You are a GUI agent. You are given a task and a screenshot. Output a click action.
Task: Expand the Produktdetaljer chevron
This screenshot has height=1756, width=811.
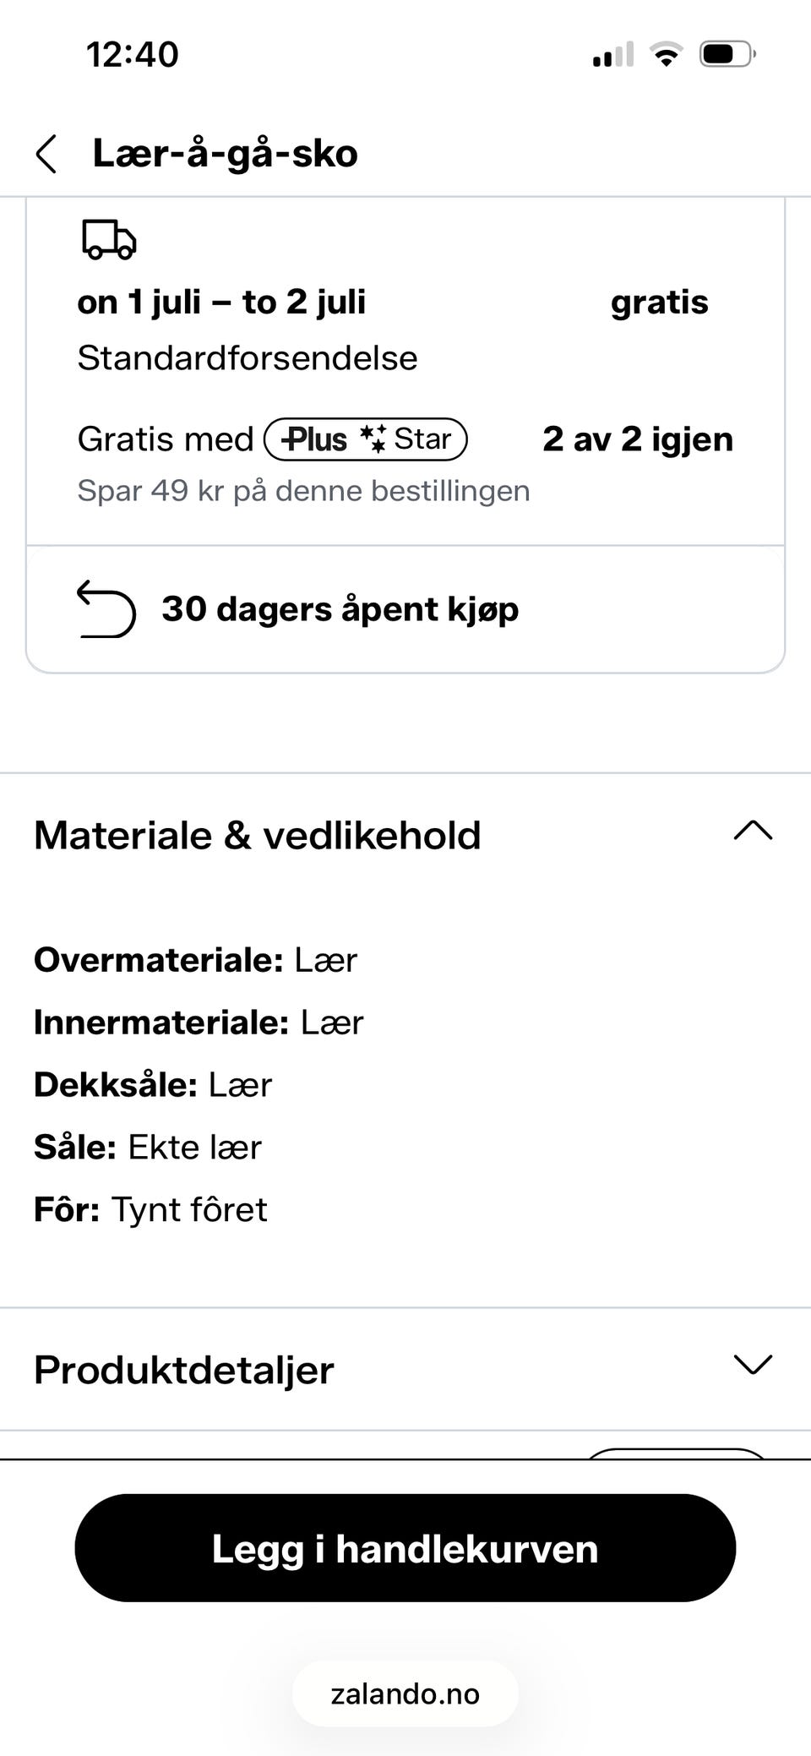coord(753,1365)
